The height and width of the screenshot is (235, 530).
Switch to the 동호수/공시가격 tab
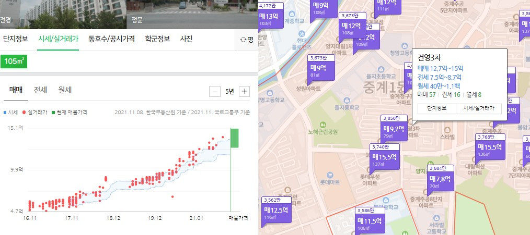pos(111,39)
